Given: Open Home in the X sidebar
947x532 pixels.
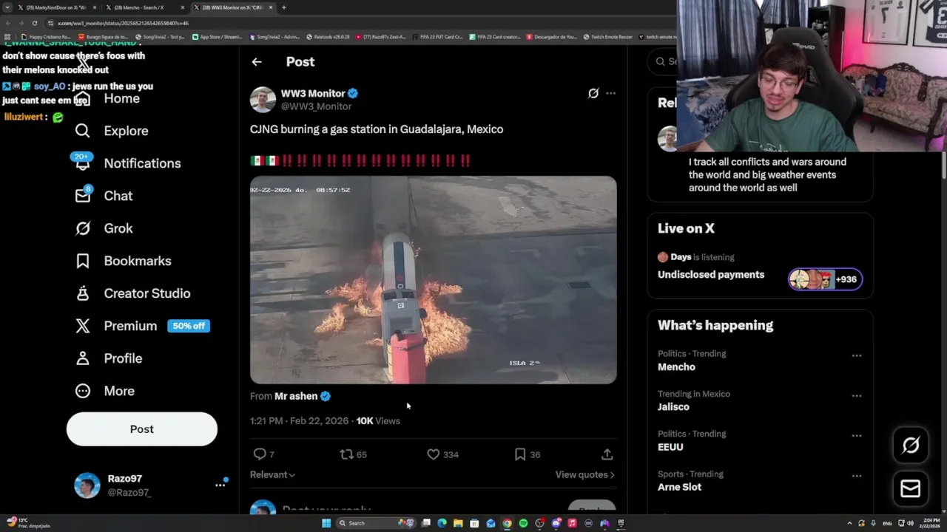Looking at the screenshot, I should pos(121,98).
